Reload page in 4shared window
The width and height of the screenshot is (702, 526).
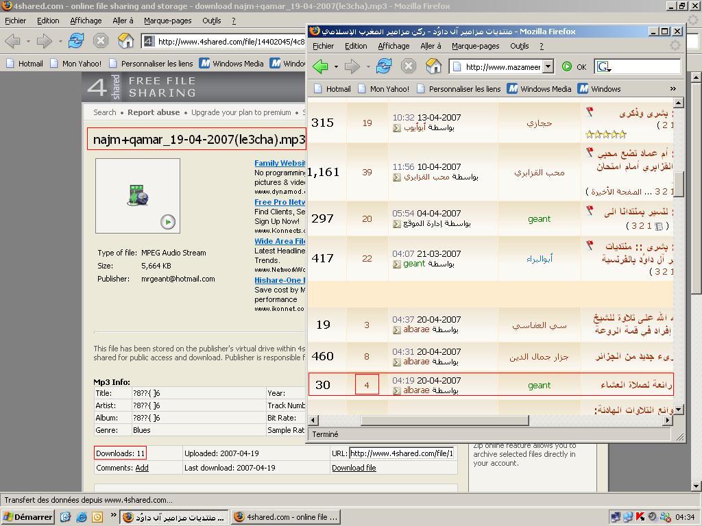point(76,40)
